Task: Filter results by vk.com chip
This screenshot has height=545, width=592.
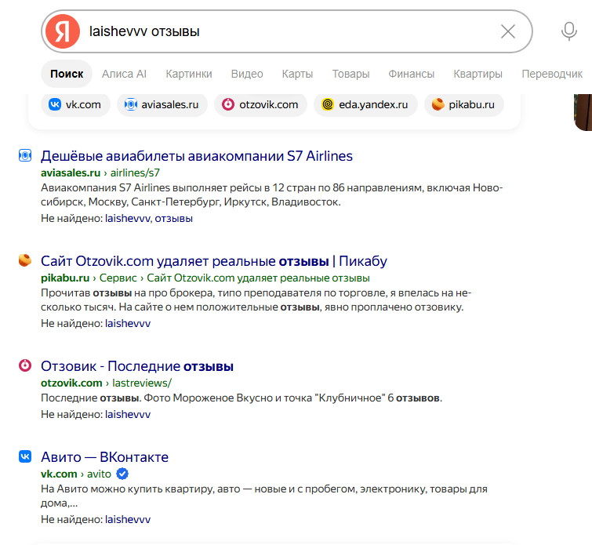Action: tap(75, 104)
